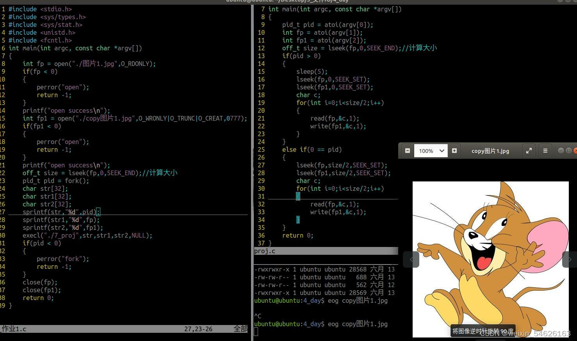This screenshot has width=577, height=341.
Task: Click the if(pid > 0) line in proj.c
Action: pyautogui.click(x=301, y=56)
